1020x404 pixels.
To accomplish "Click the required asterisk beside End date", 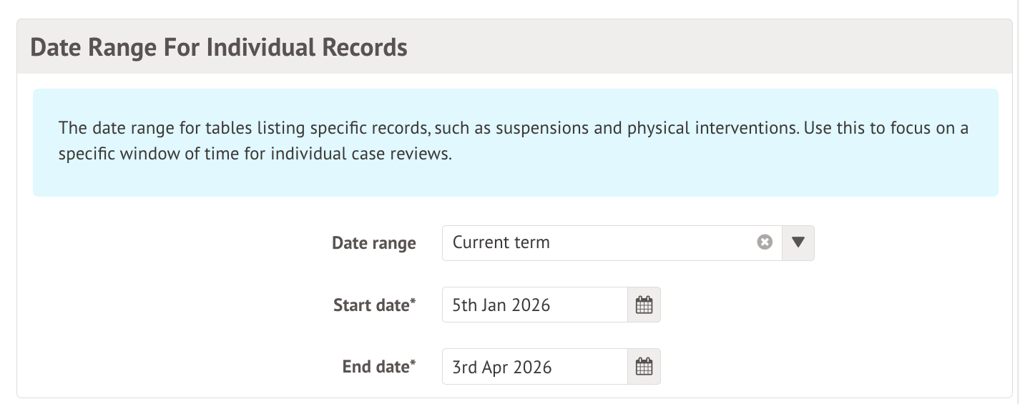I will click(x=413, y=363).
